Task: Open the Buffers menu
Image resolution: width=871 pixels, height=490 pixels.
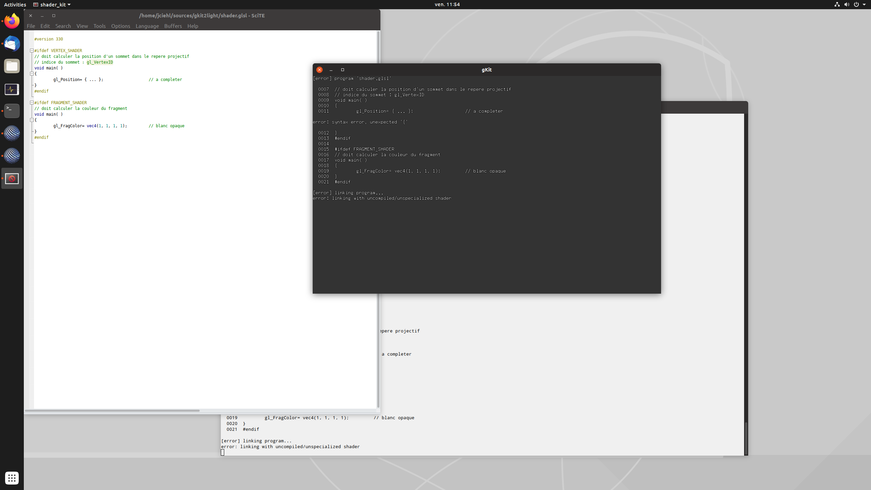Action: coord(173,26)
